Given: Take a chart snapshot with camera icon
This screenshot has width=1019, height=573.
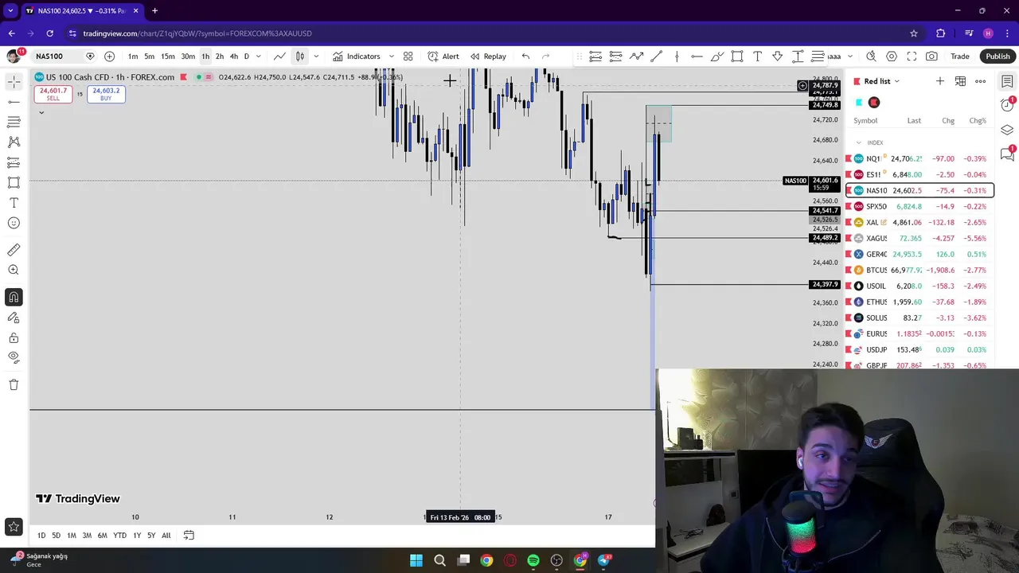Looking at the screenshot, I should [931, 57].
